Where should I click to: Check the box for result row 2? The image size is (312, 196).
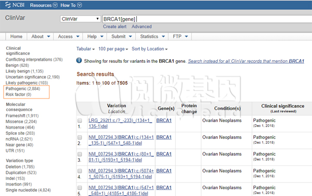[80, 137]
